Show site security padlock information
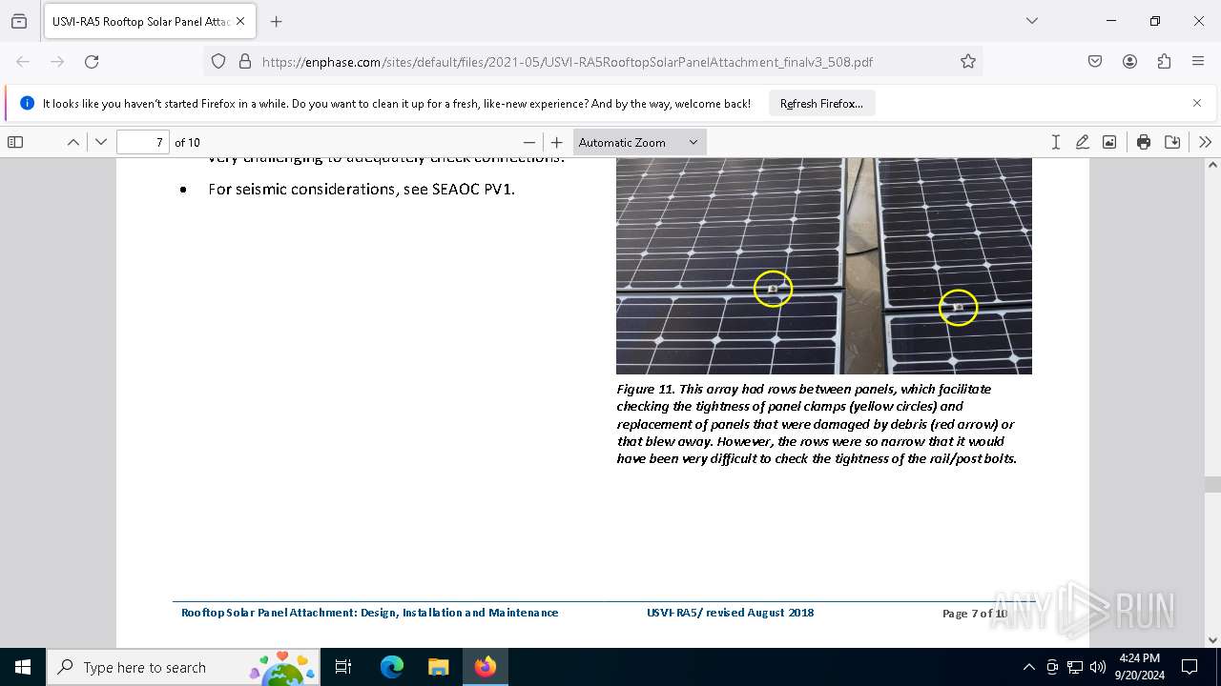This screenshot has height=686, width=1221. 244,61
